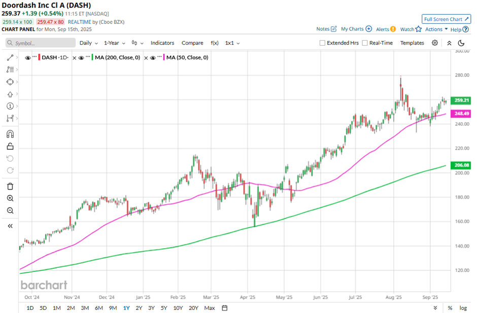Select the 3M time range

pyautogui.click(x=85, y=308)
